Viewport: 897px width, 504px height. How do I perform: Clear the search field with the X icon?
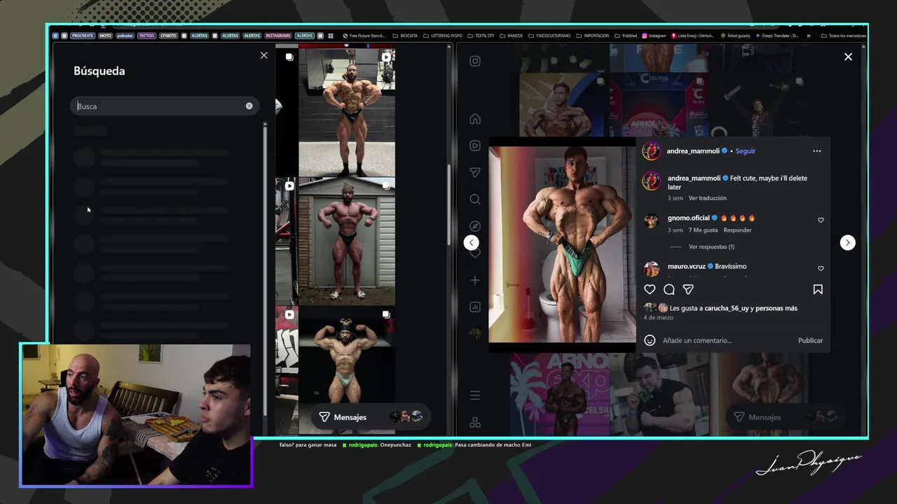tap(249, 106)
